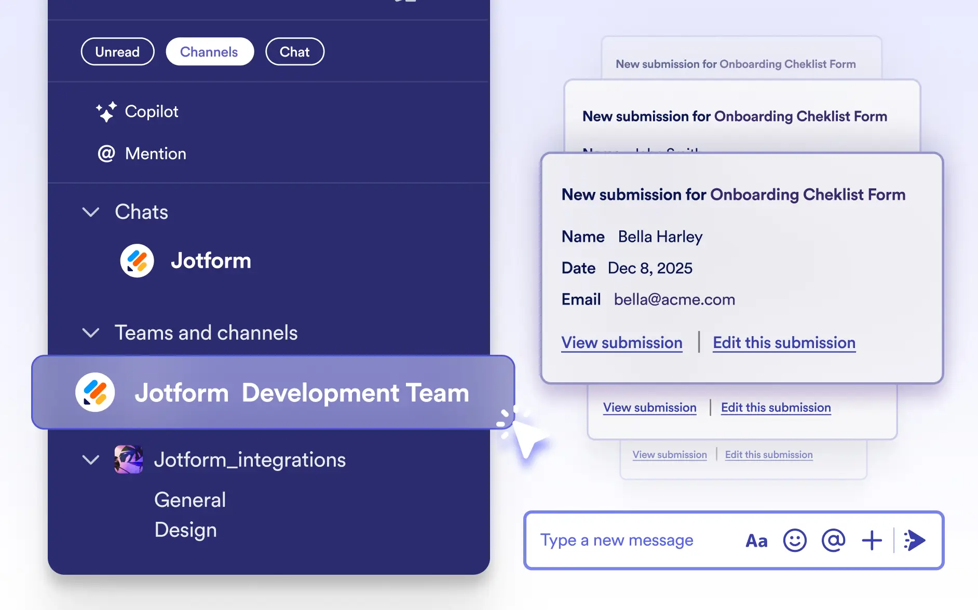
Task: Open the General channel
Action: pyautogui.click(x=190, y=500)
